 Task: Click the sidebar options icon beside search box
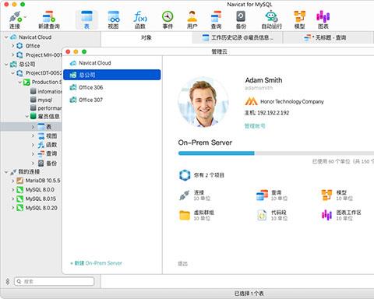[8, 281]
